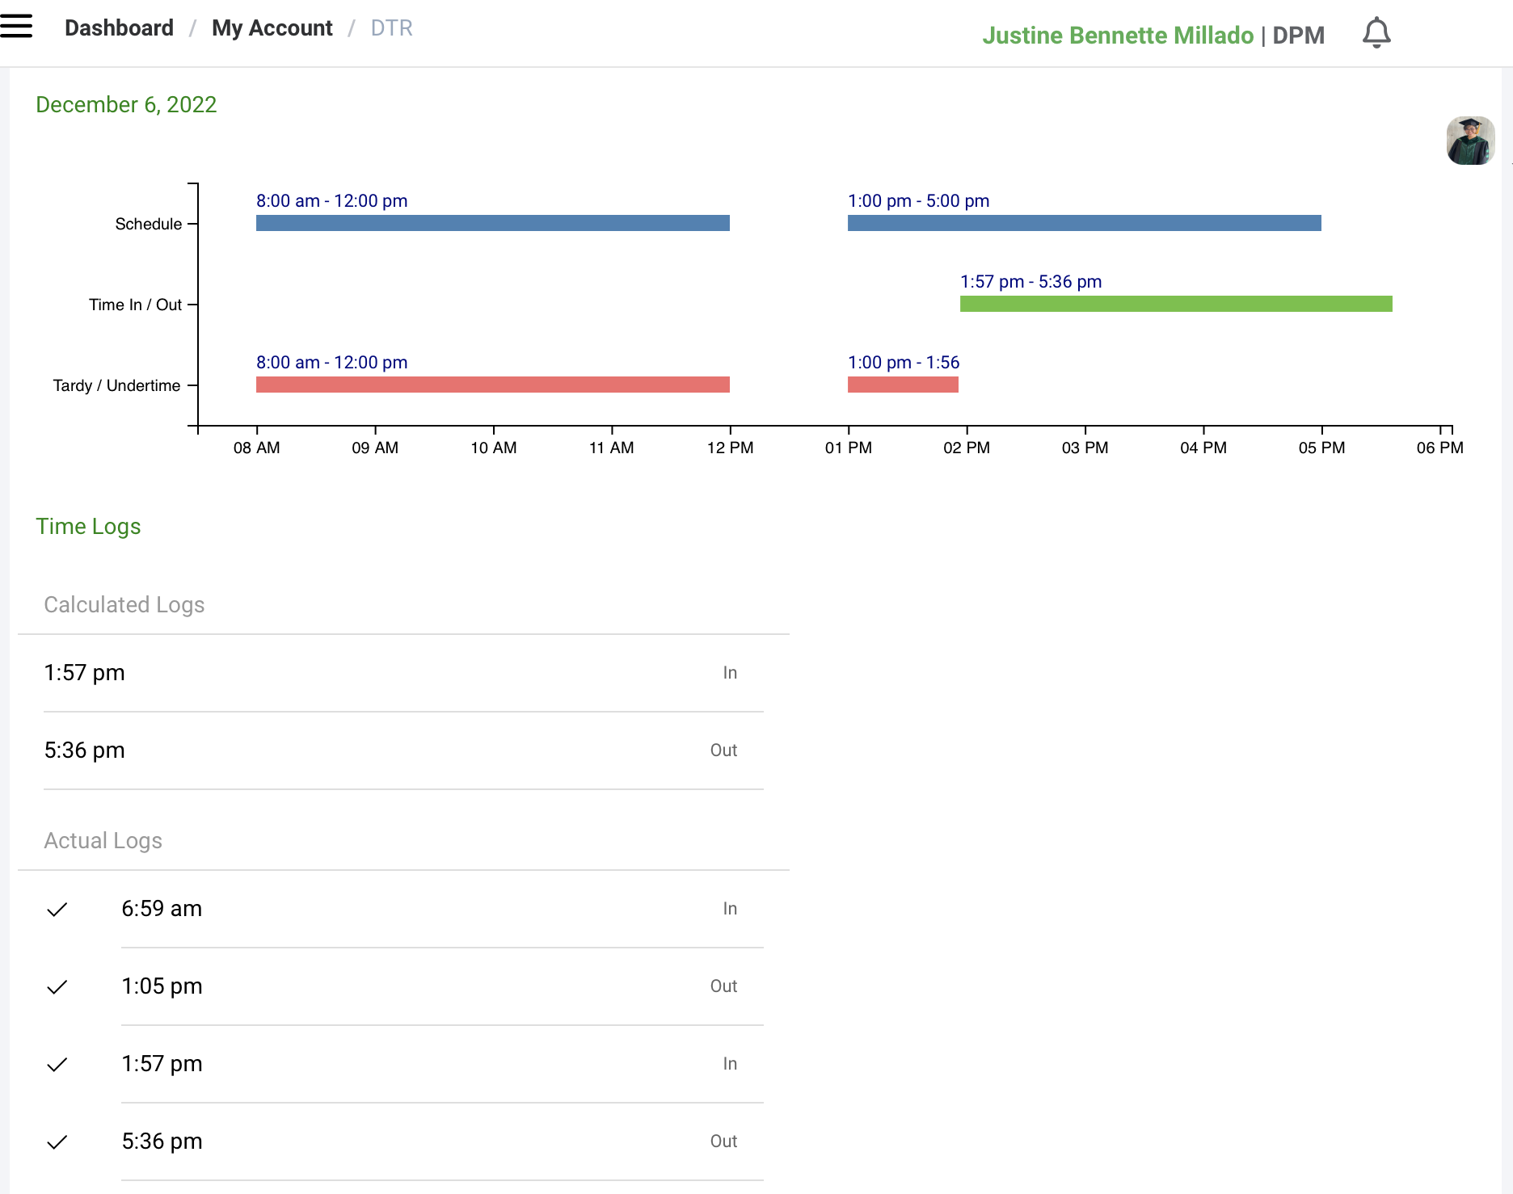Click the short red 1:00 pm - 1:56 bar
Image resolution: width=1513 pixels, height=1194 pixels.
903,385
